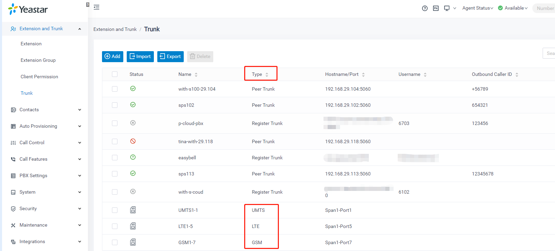The width and height of the screenshot is (555, 251).
Task: Click SIM card icon of GSM1-7
Action: 133,242
